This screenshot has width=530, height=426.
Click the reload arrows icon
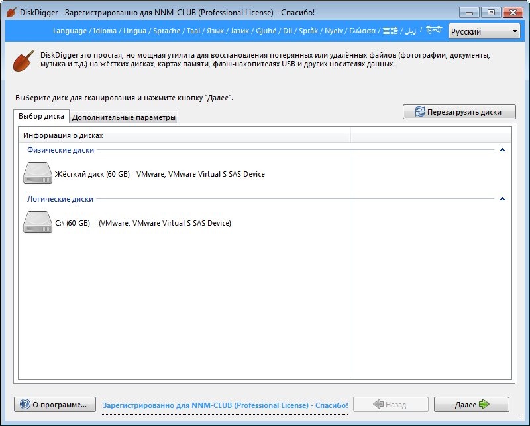click(419, 112)
